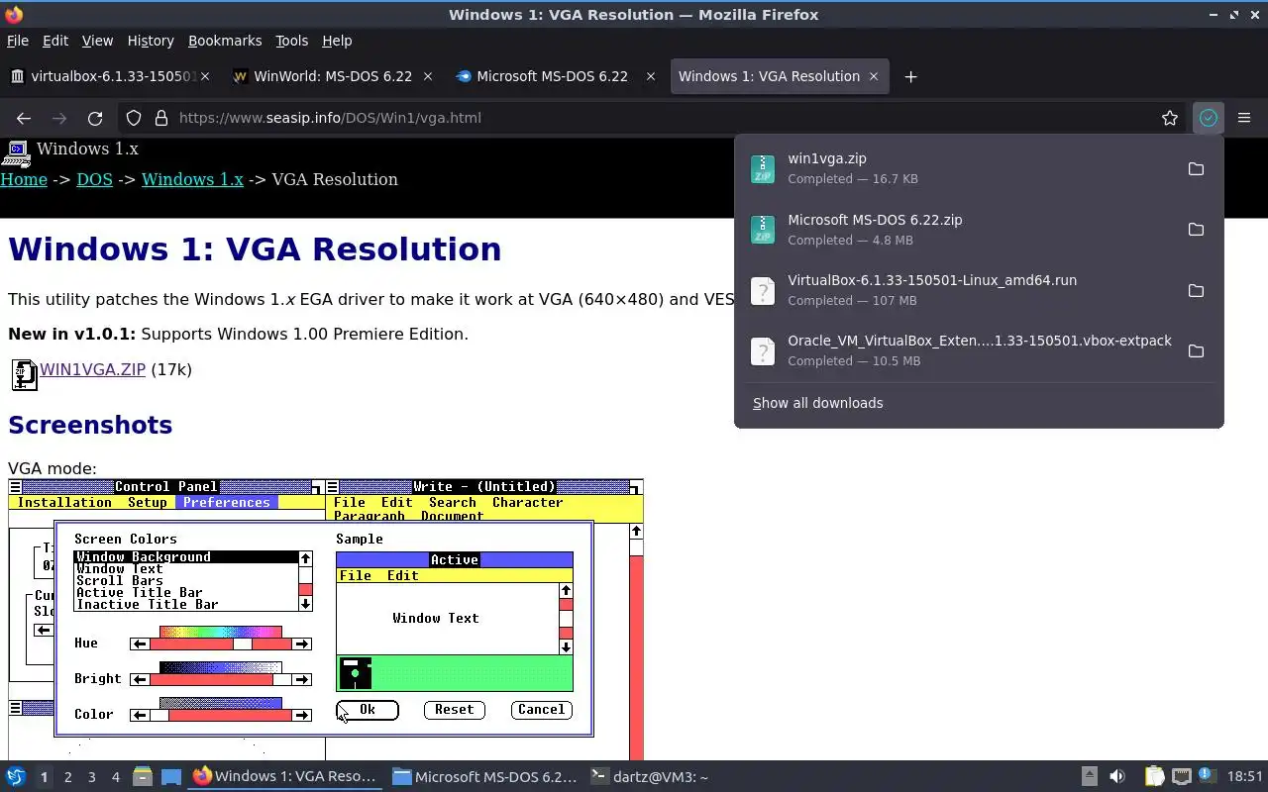
Task: Toggle the downloads panel button
Action: point(1208,118)
